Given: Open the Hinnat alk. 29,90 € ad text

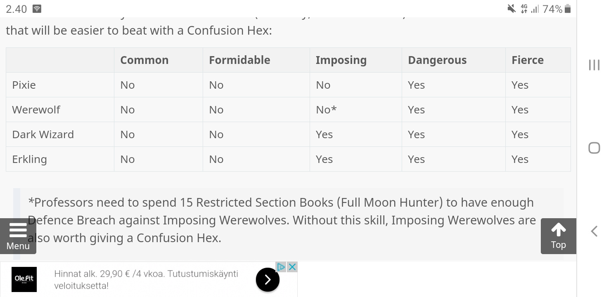Looking at the screenshot, I should click(146, 279).
